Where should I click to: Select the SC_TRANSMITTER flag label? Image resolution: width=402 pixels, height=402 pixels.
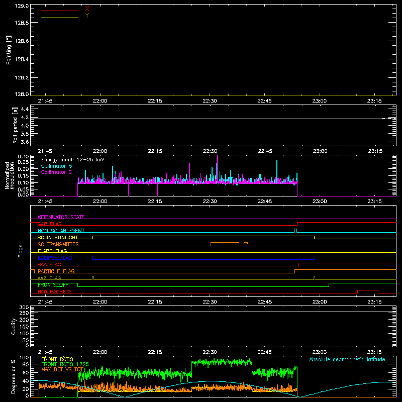tap(58, 244)
